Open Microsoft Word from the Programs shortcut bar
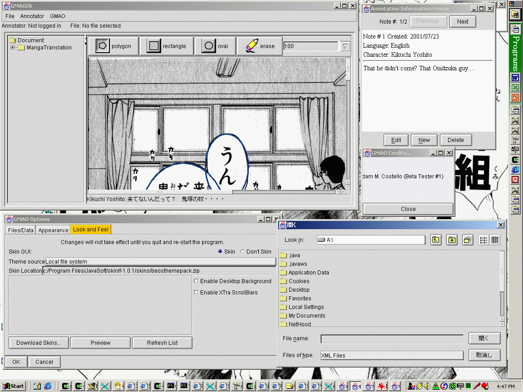This screenshot has height=392, width=523. point(515,78)
